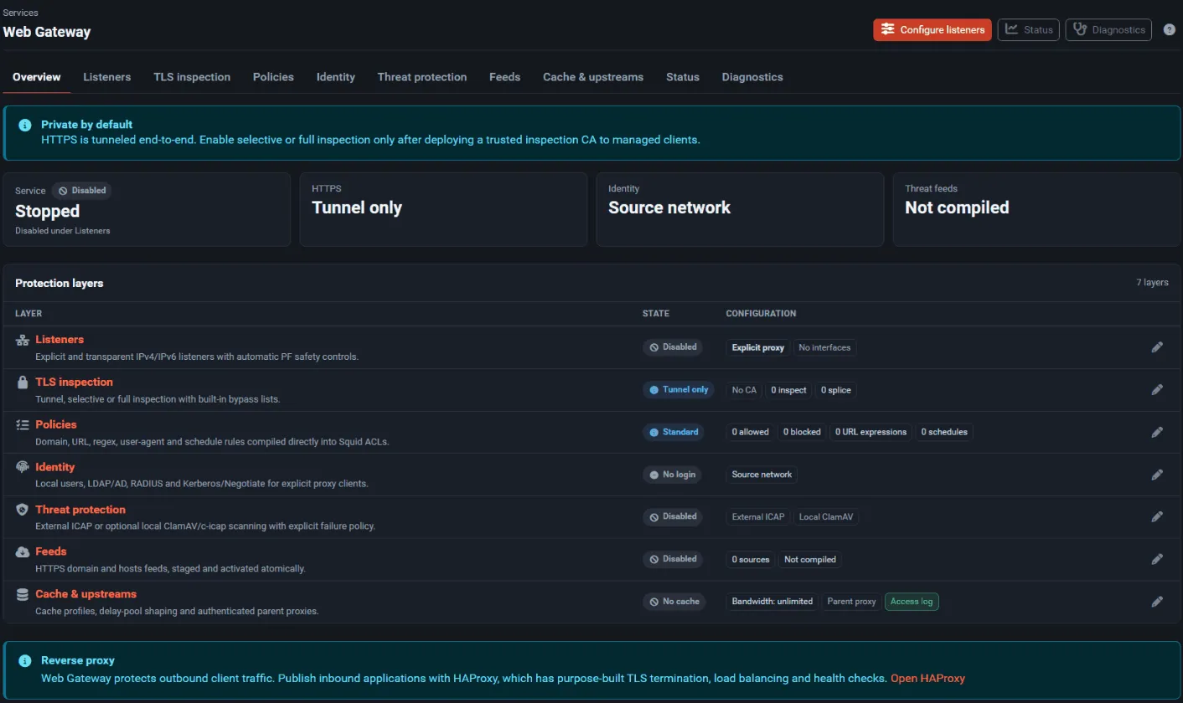Open the Feeds tab
This screenshot has height=703, width=1183.
pyautogui.click(x=505, y=77)
